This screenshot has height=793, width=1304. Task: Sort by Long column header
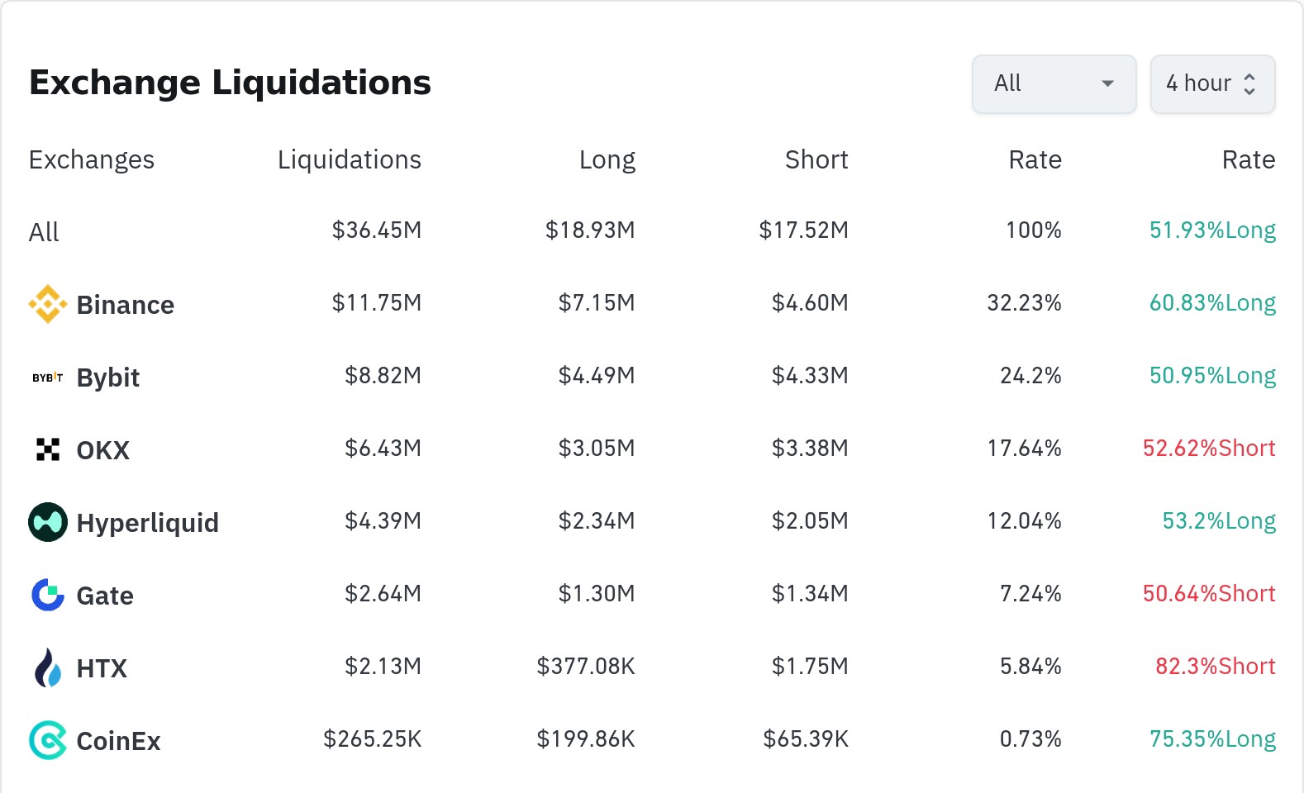(x=607, y=159)
